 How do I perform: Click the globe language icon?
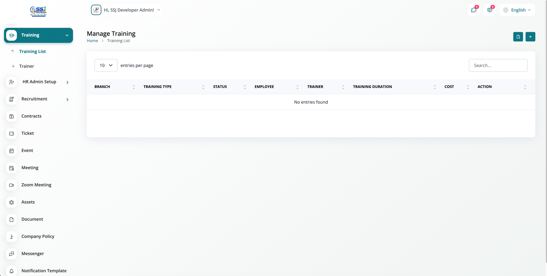(506, 10)
